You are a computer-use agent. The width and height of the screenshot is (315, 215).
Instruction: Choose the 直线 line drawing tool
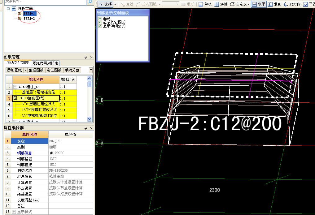[x=127, y=4]
